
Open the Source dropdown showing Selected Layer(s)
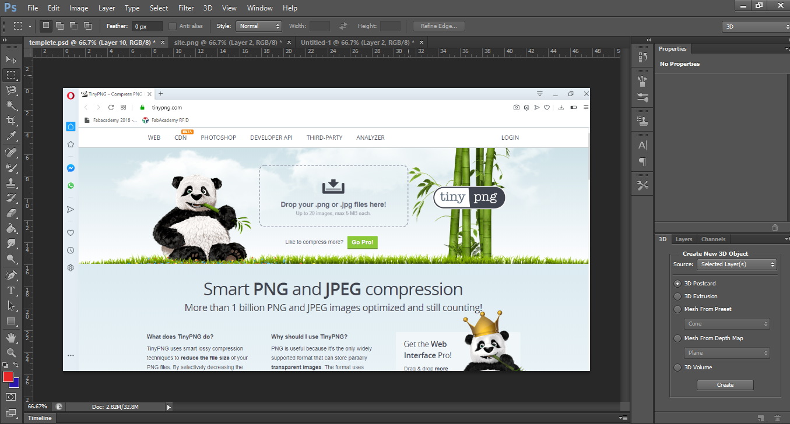[x=737, y=264]
